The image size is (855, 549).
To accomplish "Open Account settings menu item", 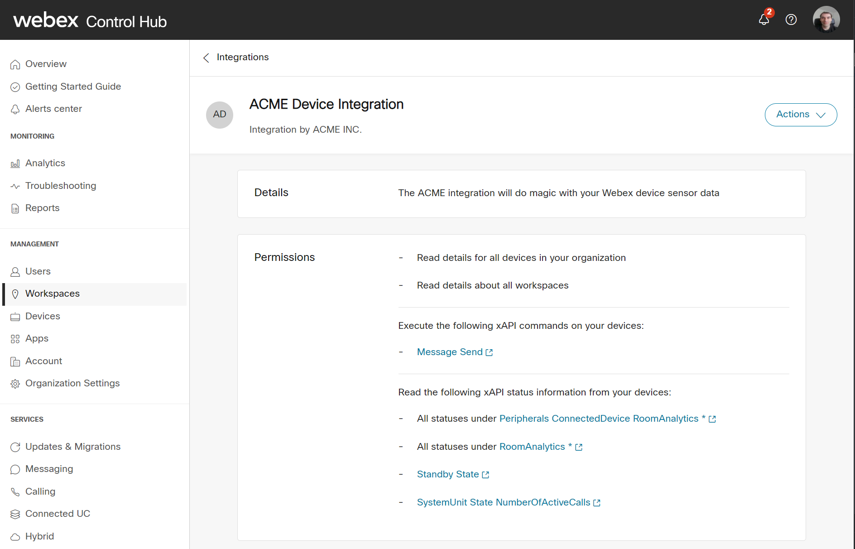I will pos(43,361).
